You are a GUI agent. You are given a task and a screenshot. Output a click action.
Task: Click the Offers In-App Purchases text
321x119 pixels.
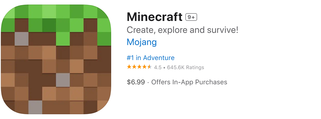pyautogui.click(x=189, y=82)
